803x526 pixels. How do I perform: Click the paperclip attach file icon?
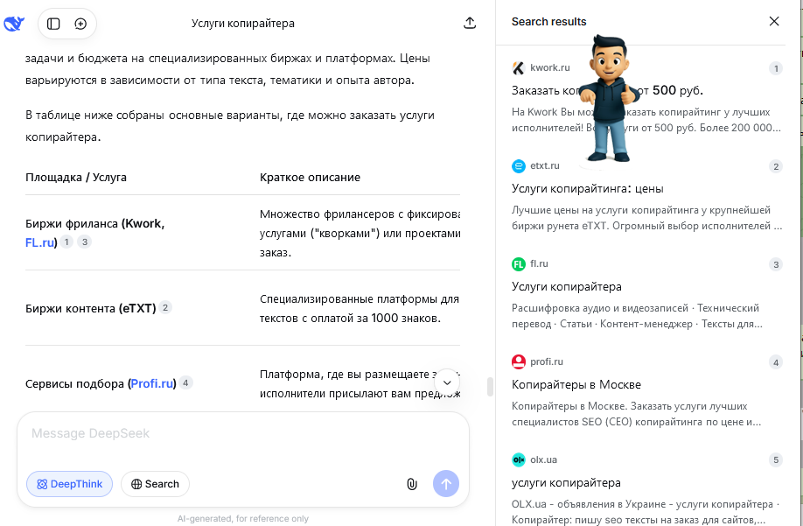[411, 484]
